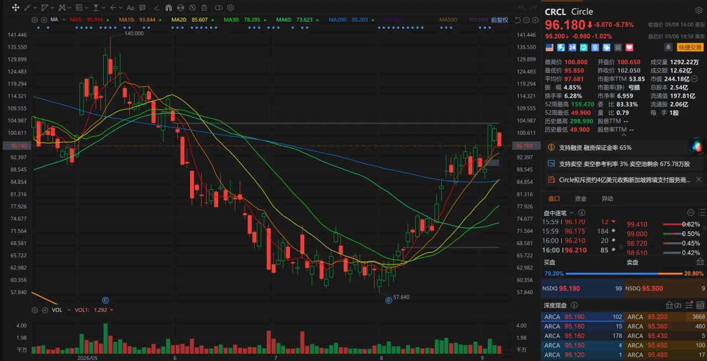
Task: Switch to the 异动 tab
Action: point(607,199)
